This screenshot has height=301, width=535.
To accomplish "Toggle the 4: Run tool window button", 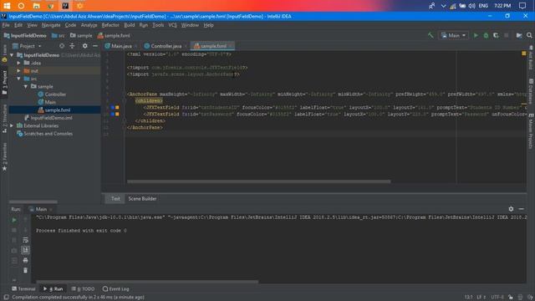I will (53, 288).
